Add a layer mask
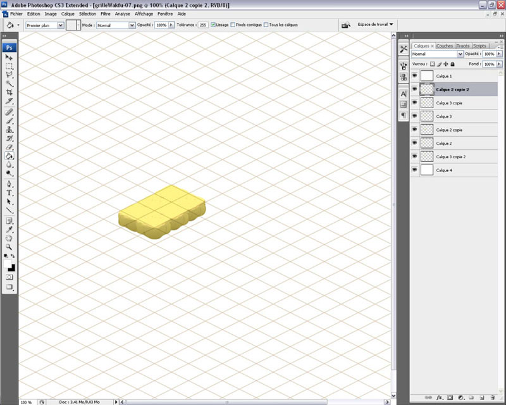Viewport: 506px width, 405px height. (x=450, y=397)
